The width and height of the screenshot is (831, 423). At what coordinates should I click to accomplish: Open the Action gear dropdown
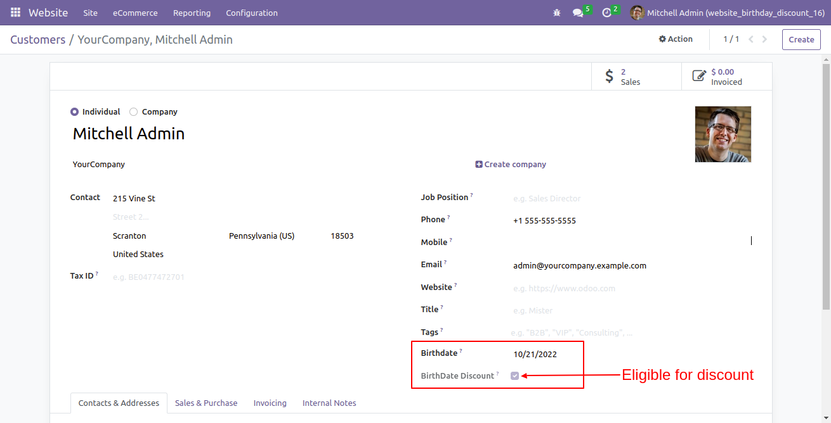pyautogui.click(x=676, y=39)
